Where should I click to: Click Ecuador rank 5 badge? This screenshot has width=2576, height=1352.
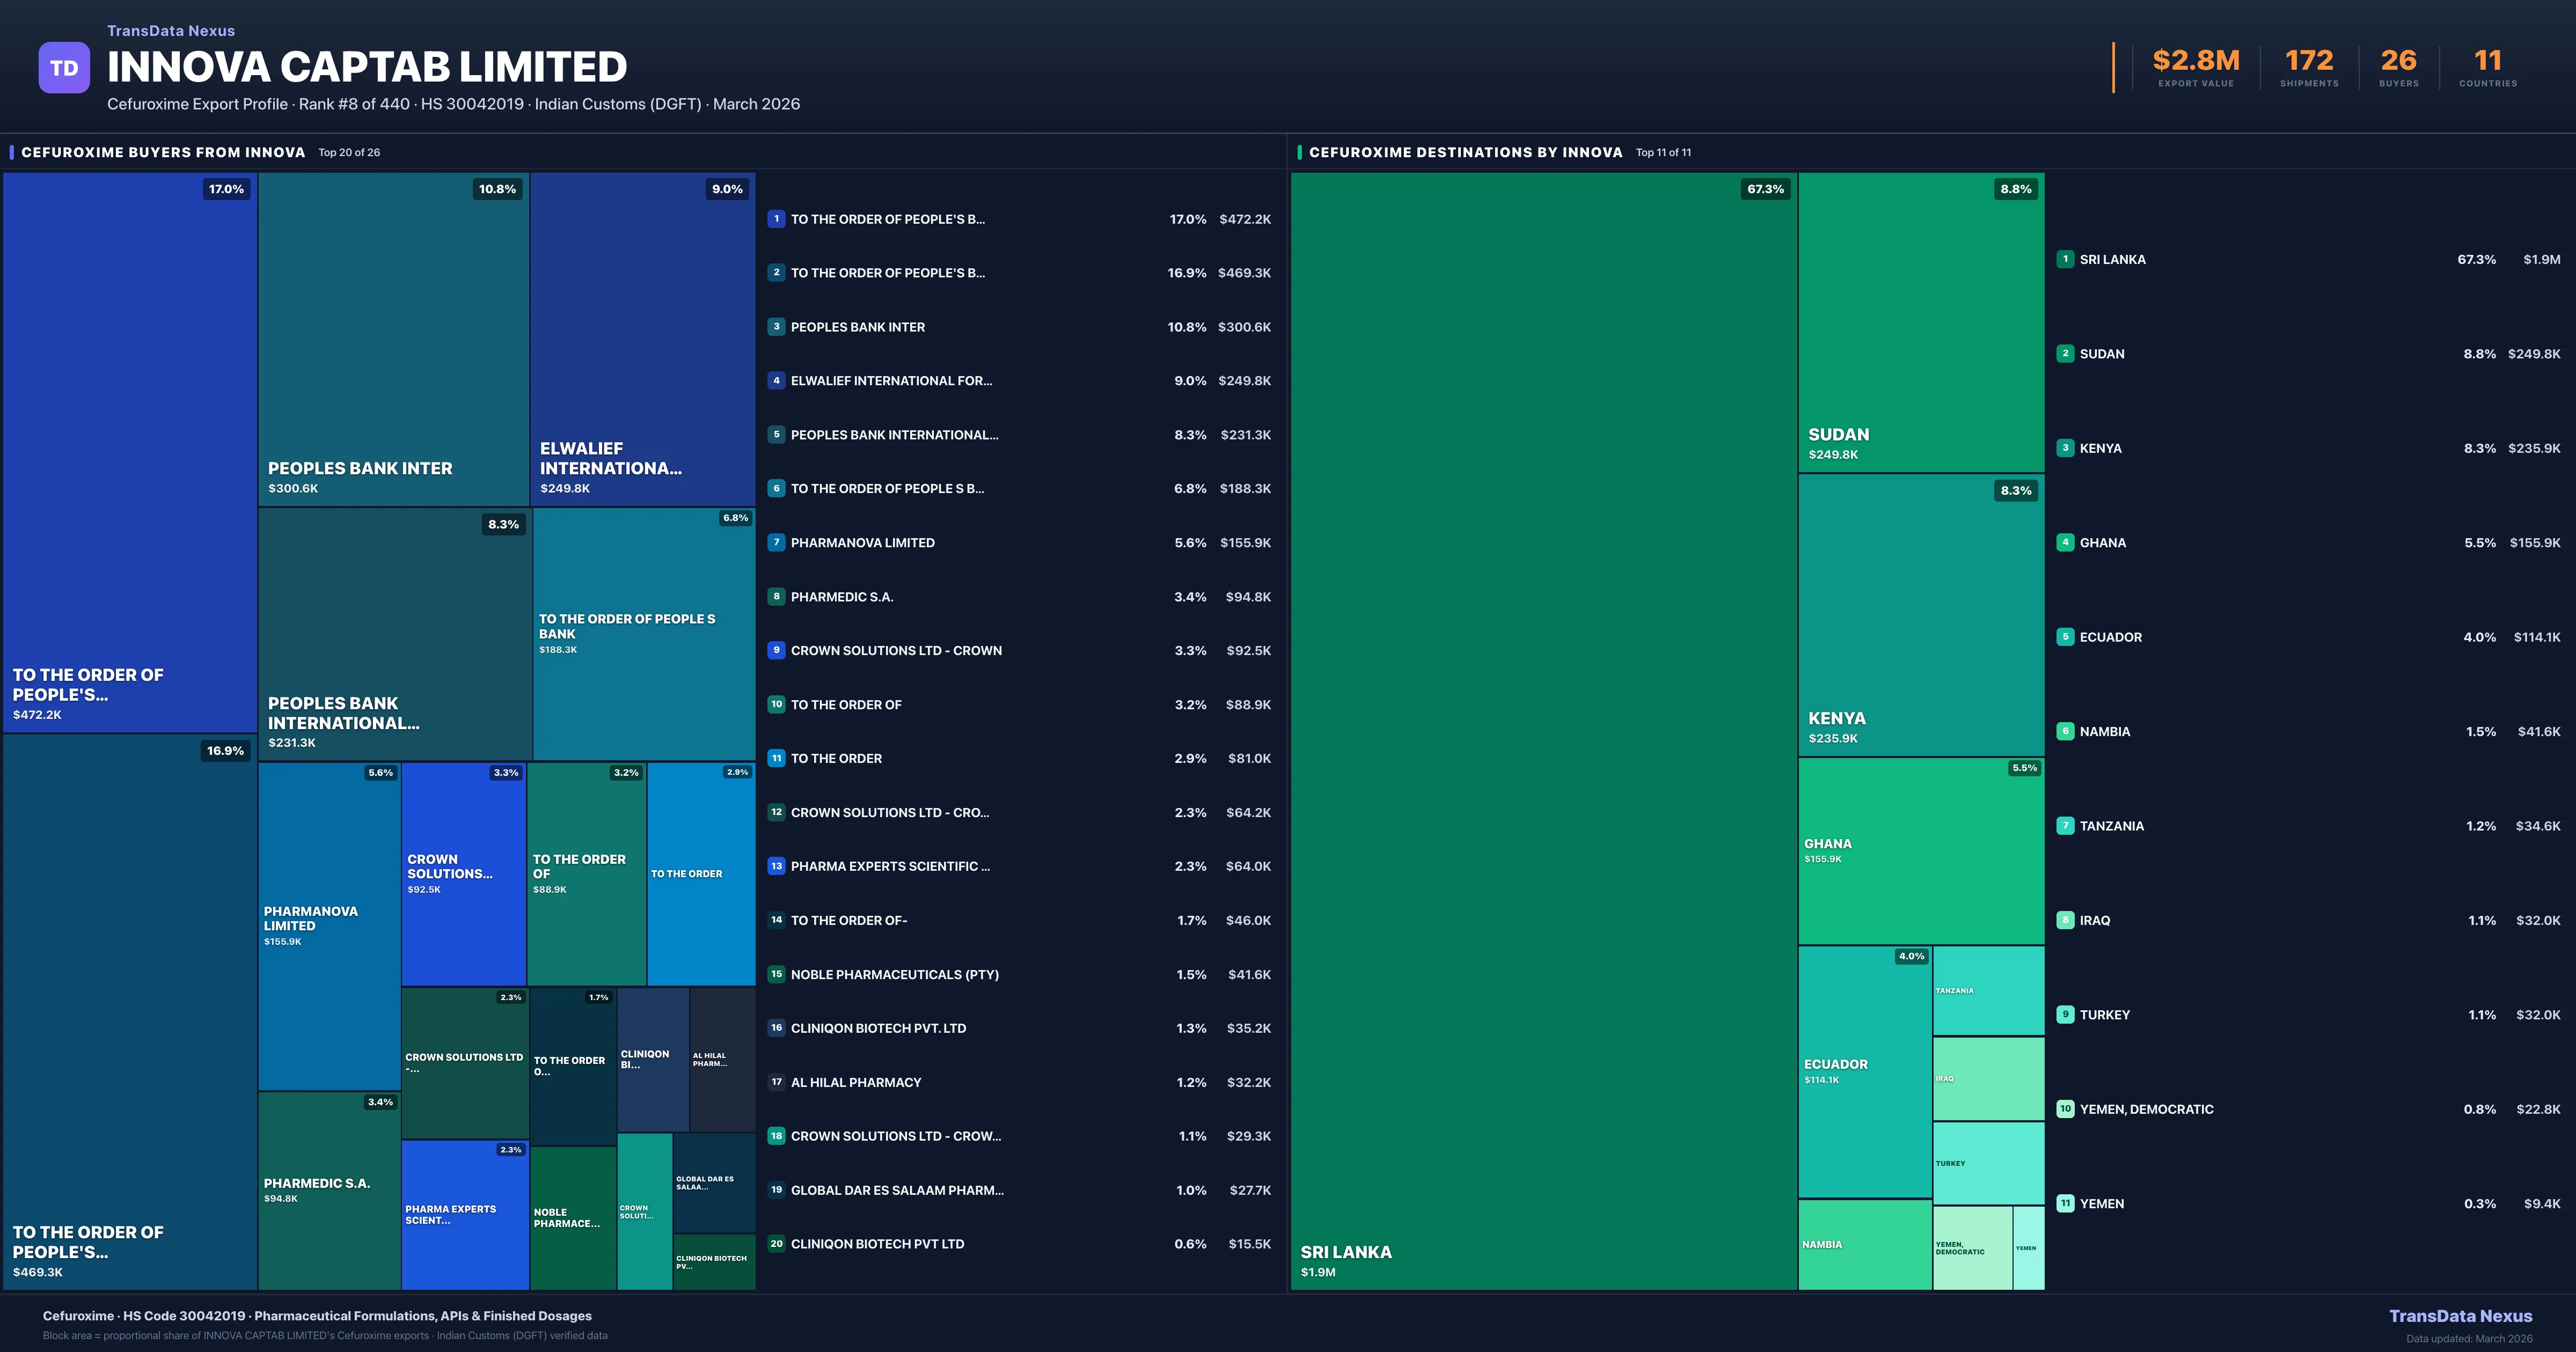[2065, 637]
